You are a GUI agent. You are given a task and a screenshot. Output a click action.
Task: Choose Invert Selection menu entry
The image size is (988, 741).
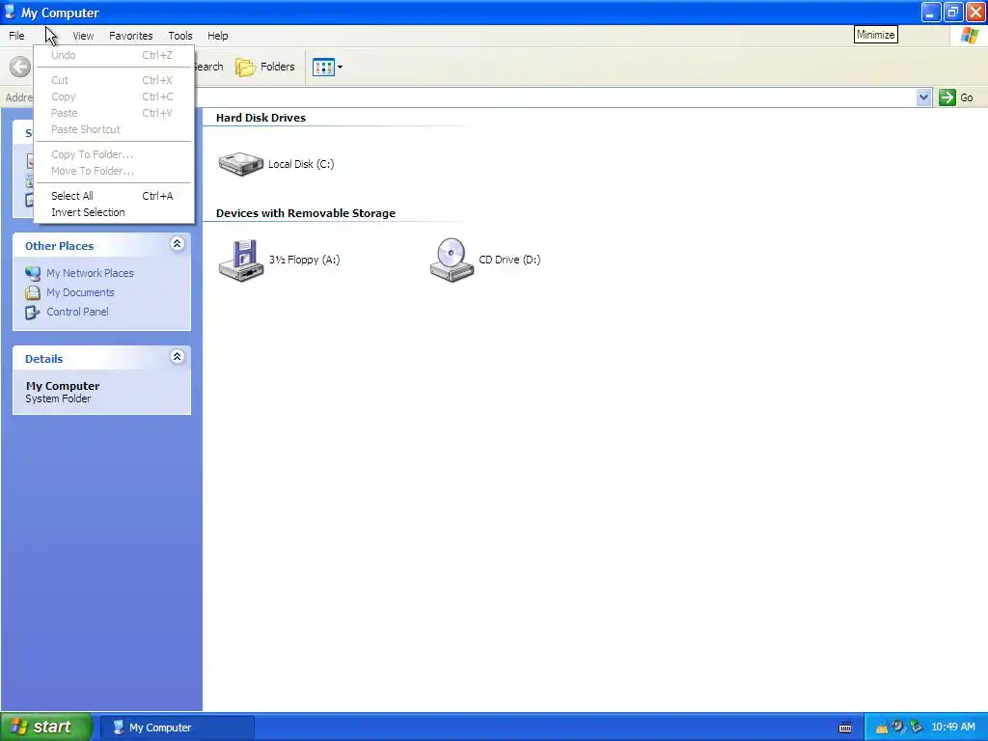click(x=114, y=212)
